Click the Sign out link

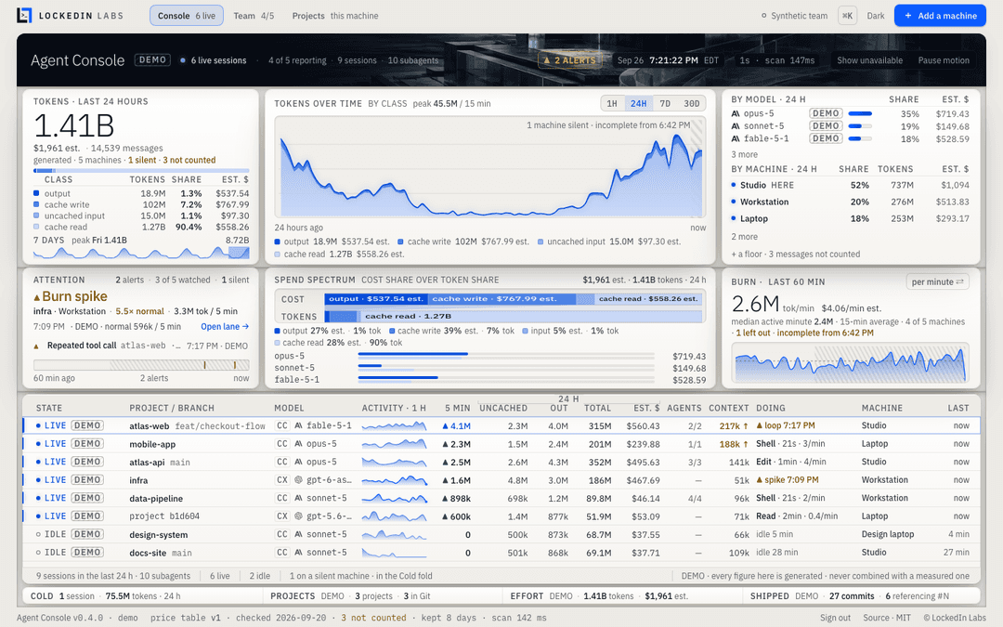click(x=836, y=618)
